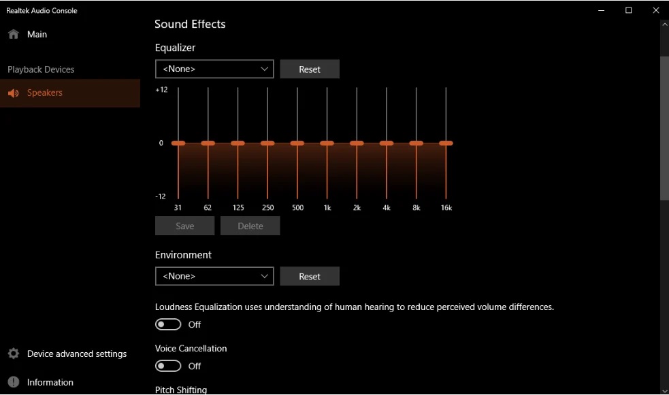Click the equalizer Delete button
The height and width of the screenshot is (395, 669).
tap(250, 226)
